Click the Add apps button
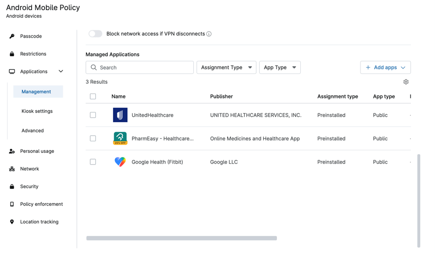 tap(385, 67)
